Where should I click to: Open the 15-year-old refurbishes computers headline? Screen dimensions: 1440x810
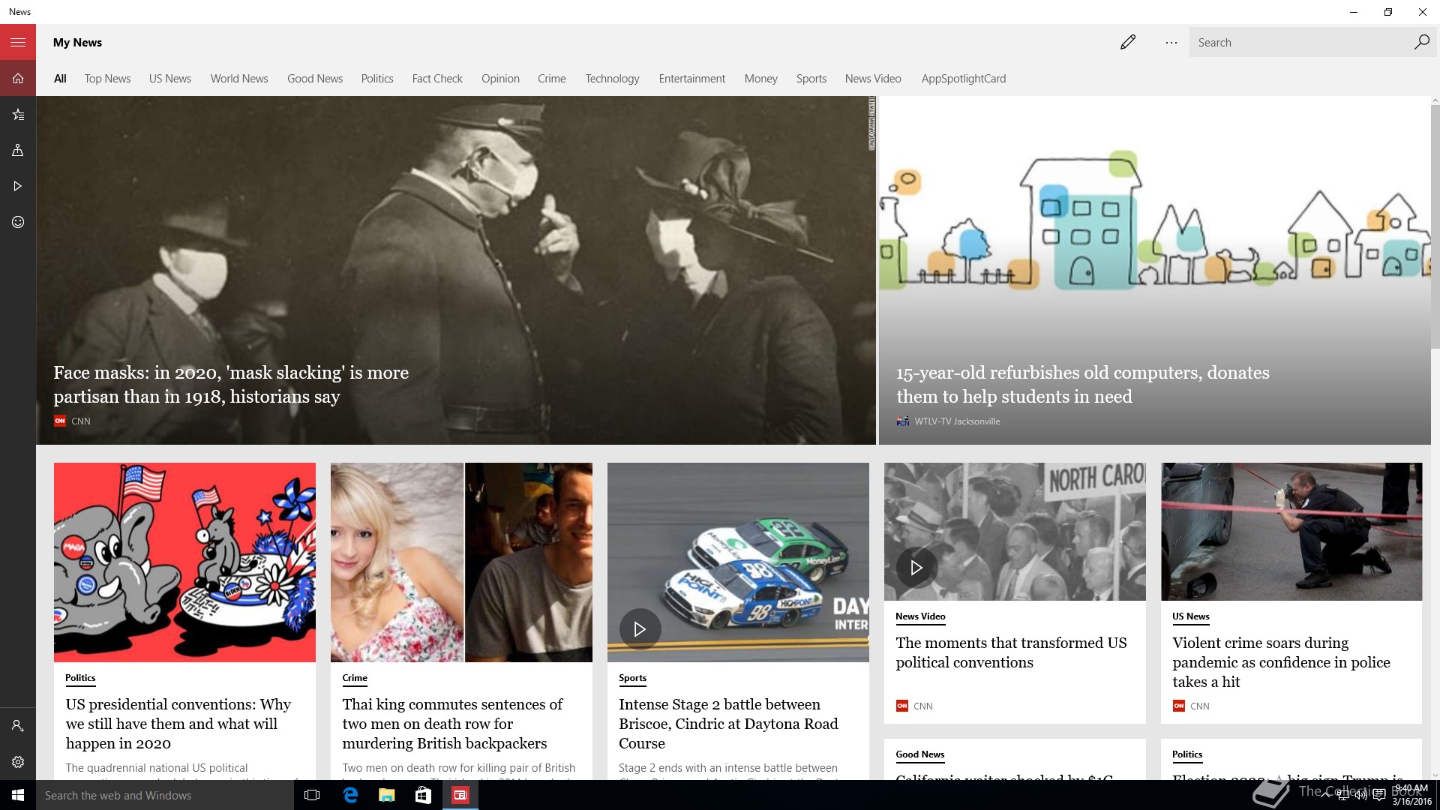(x=1082, y=385)
